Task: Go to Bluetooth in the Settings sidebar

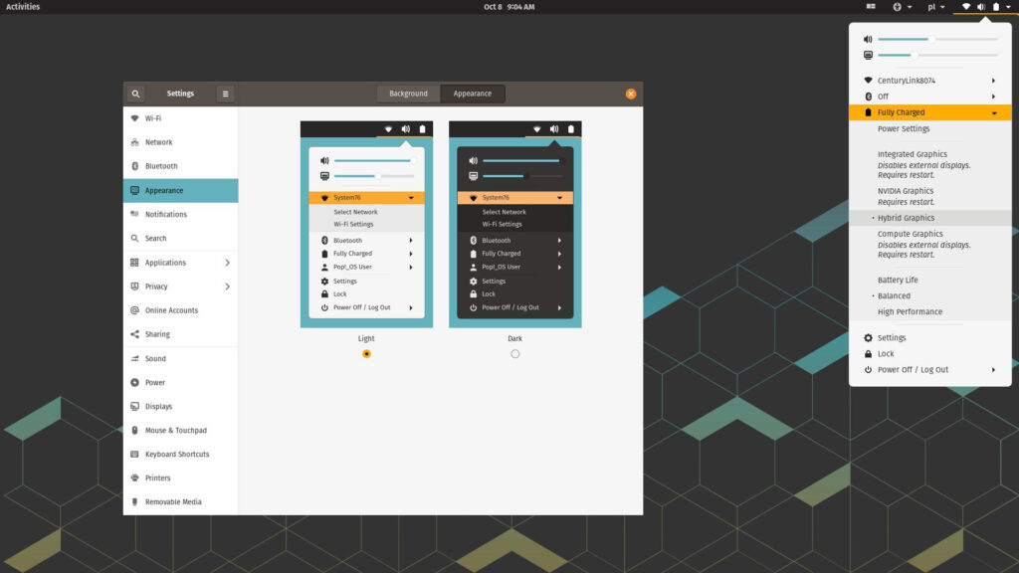Action: 181,166
